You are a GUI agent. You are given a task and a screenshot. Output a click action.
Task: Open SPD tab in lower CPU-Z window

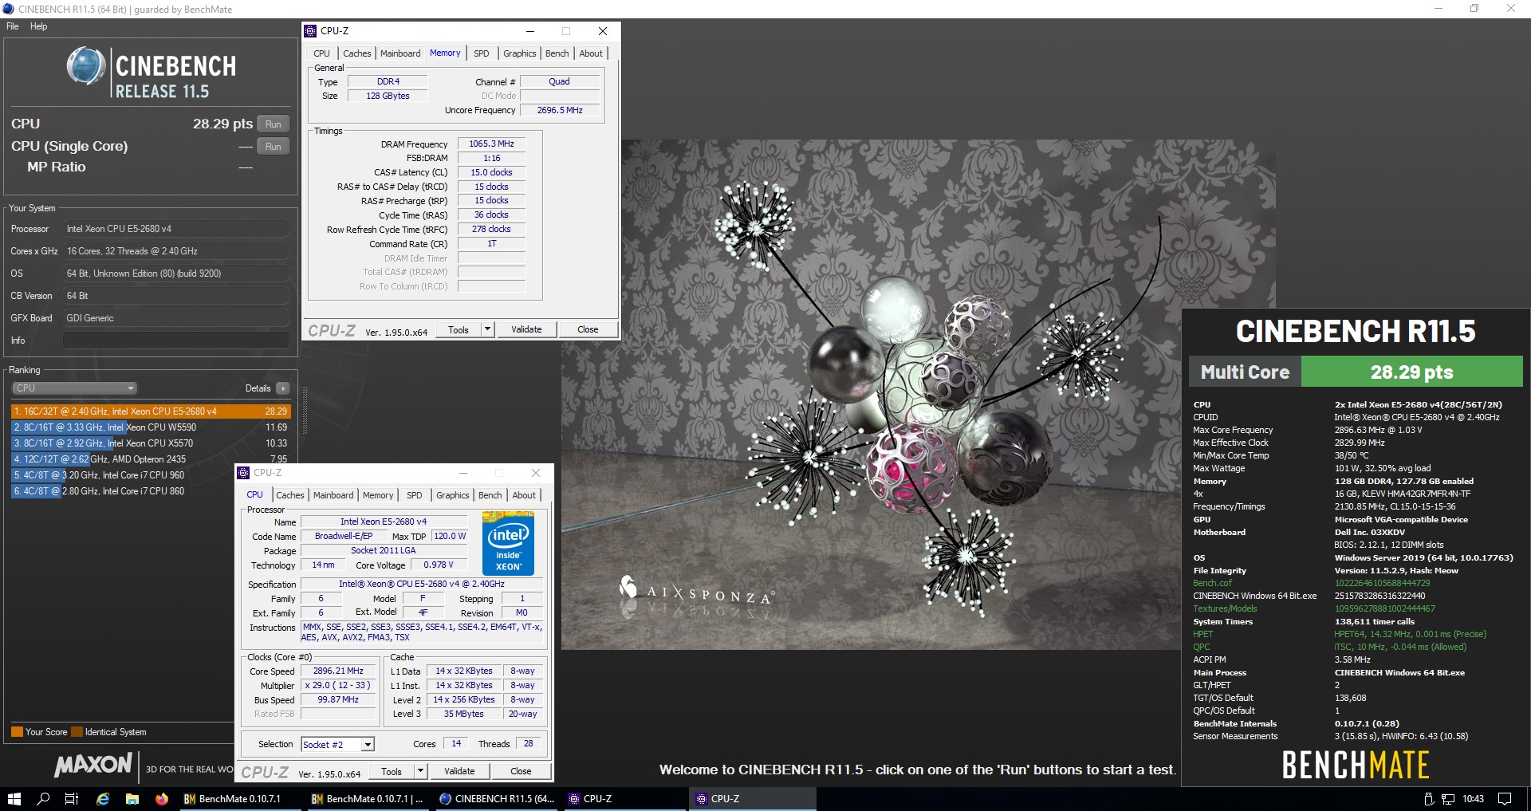[x=415, y=495]
